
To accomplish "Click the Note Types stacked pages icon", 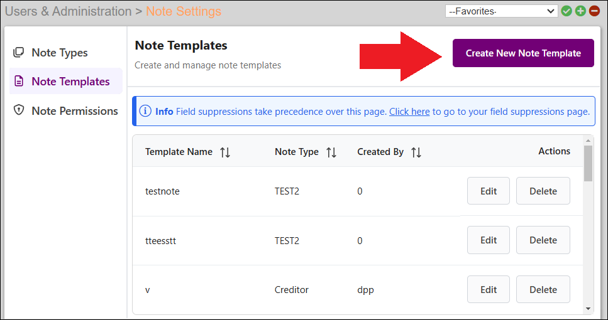I will pos(19,52).
